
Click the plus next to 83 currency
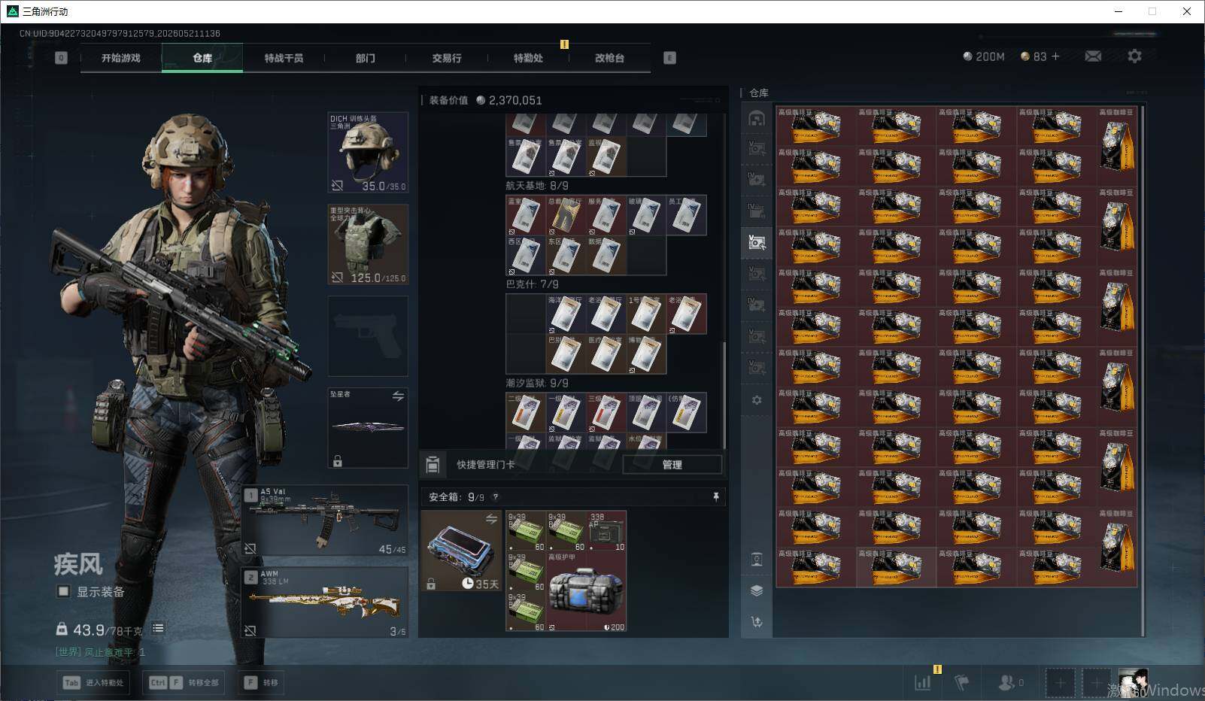pyautogui.click(x=1055, y=56)
